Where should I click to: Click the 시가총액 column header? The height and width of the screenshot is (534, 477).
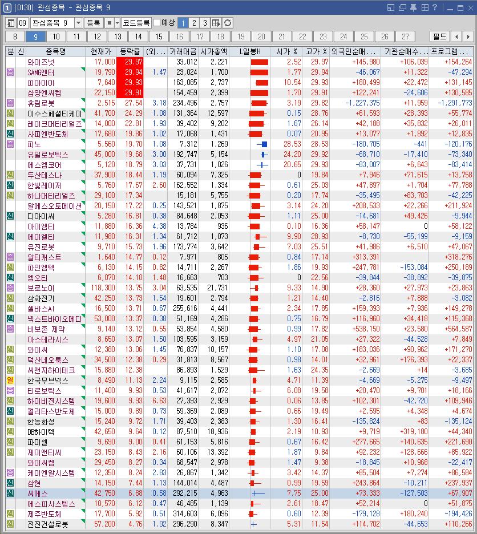coord(213,52)
